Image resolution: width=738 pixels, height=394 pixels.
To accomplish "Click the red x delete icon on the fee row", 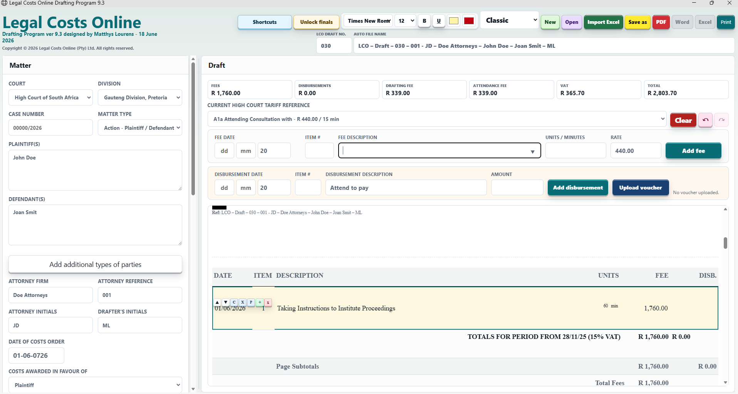I will pyautogui.click(x=268, y=302).
